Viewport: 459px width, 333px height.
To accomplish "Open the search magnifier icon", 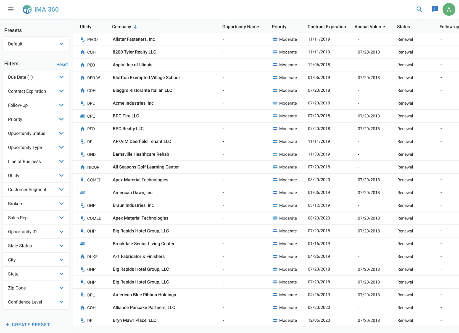I will (x=419, y=9).
